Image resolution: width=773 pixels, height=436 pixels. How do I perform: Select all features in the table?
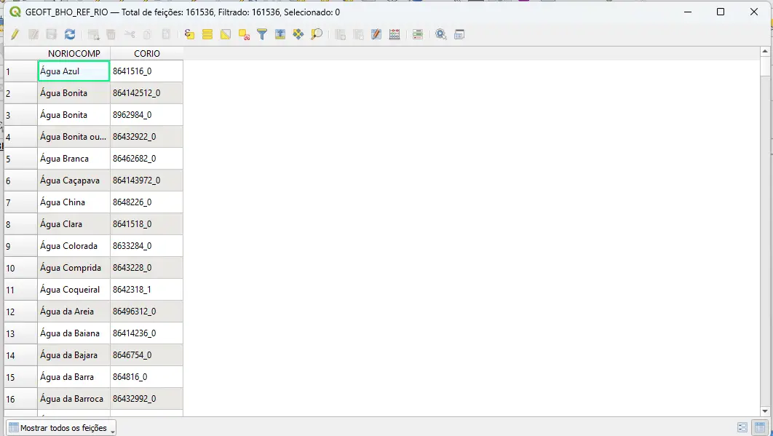[x=207, y=34]
